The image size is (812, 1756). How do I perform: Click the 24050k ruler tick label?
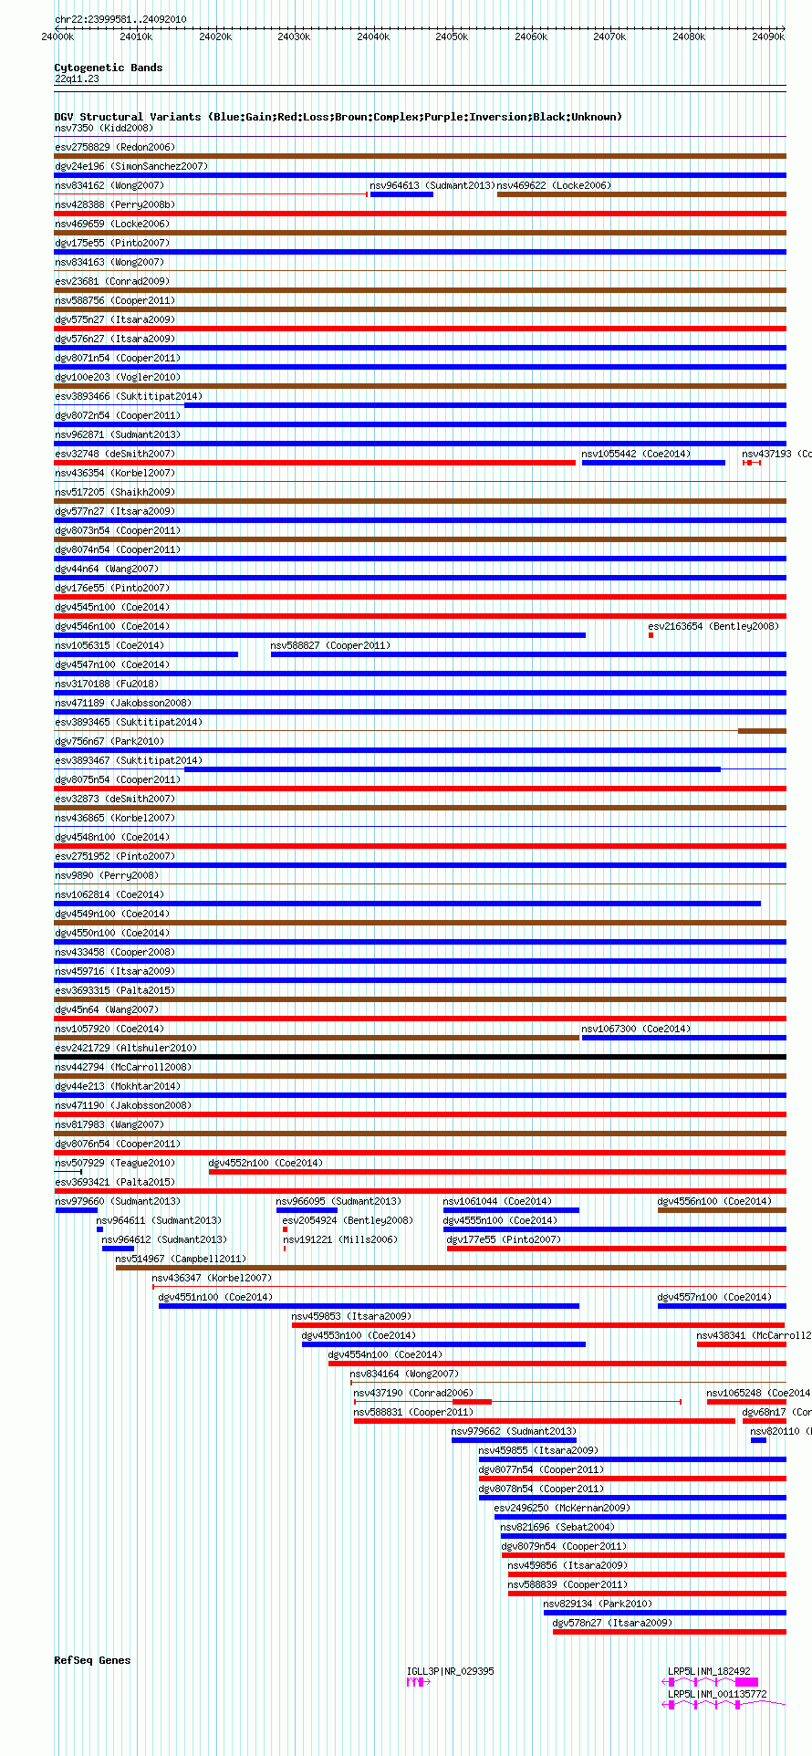pyautogui.click(x=452, y=37)
